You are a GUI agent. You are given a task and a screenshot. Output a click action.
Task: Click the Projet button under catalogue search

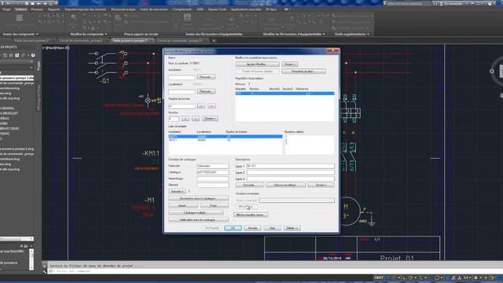point(215,206)
